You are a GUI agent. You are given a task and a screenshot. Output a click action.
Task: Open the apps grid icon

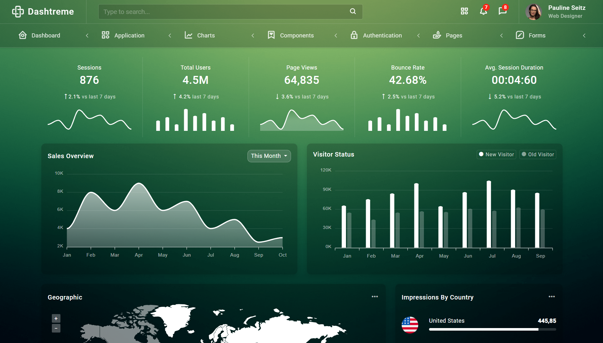464,11
